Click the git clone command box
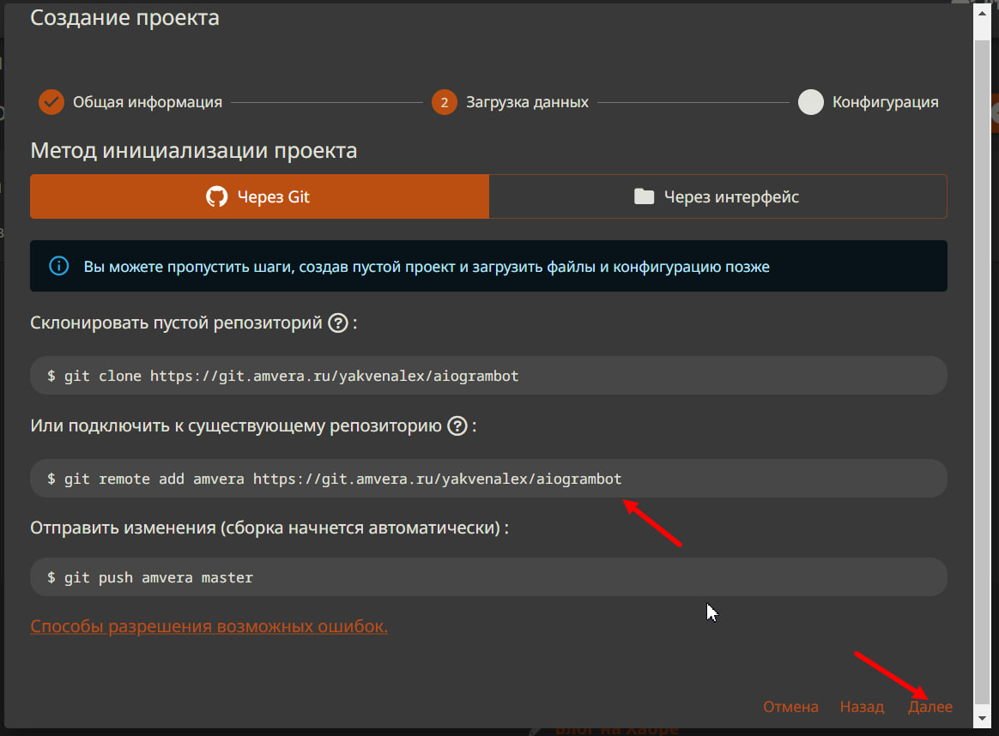 pyautogui.click(x=488, y=376)
